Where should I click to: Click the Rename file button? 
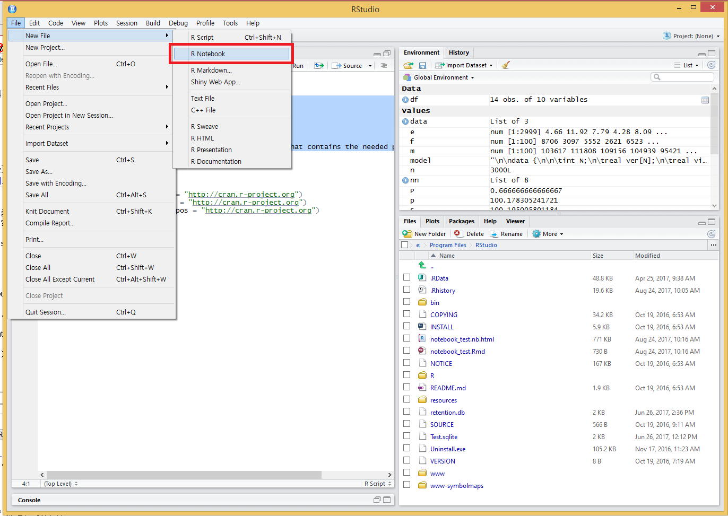[507, 234]
